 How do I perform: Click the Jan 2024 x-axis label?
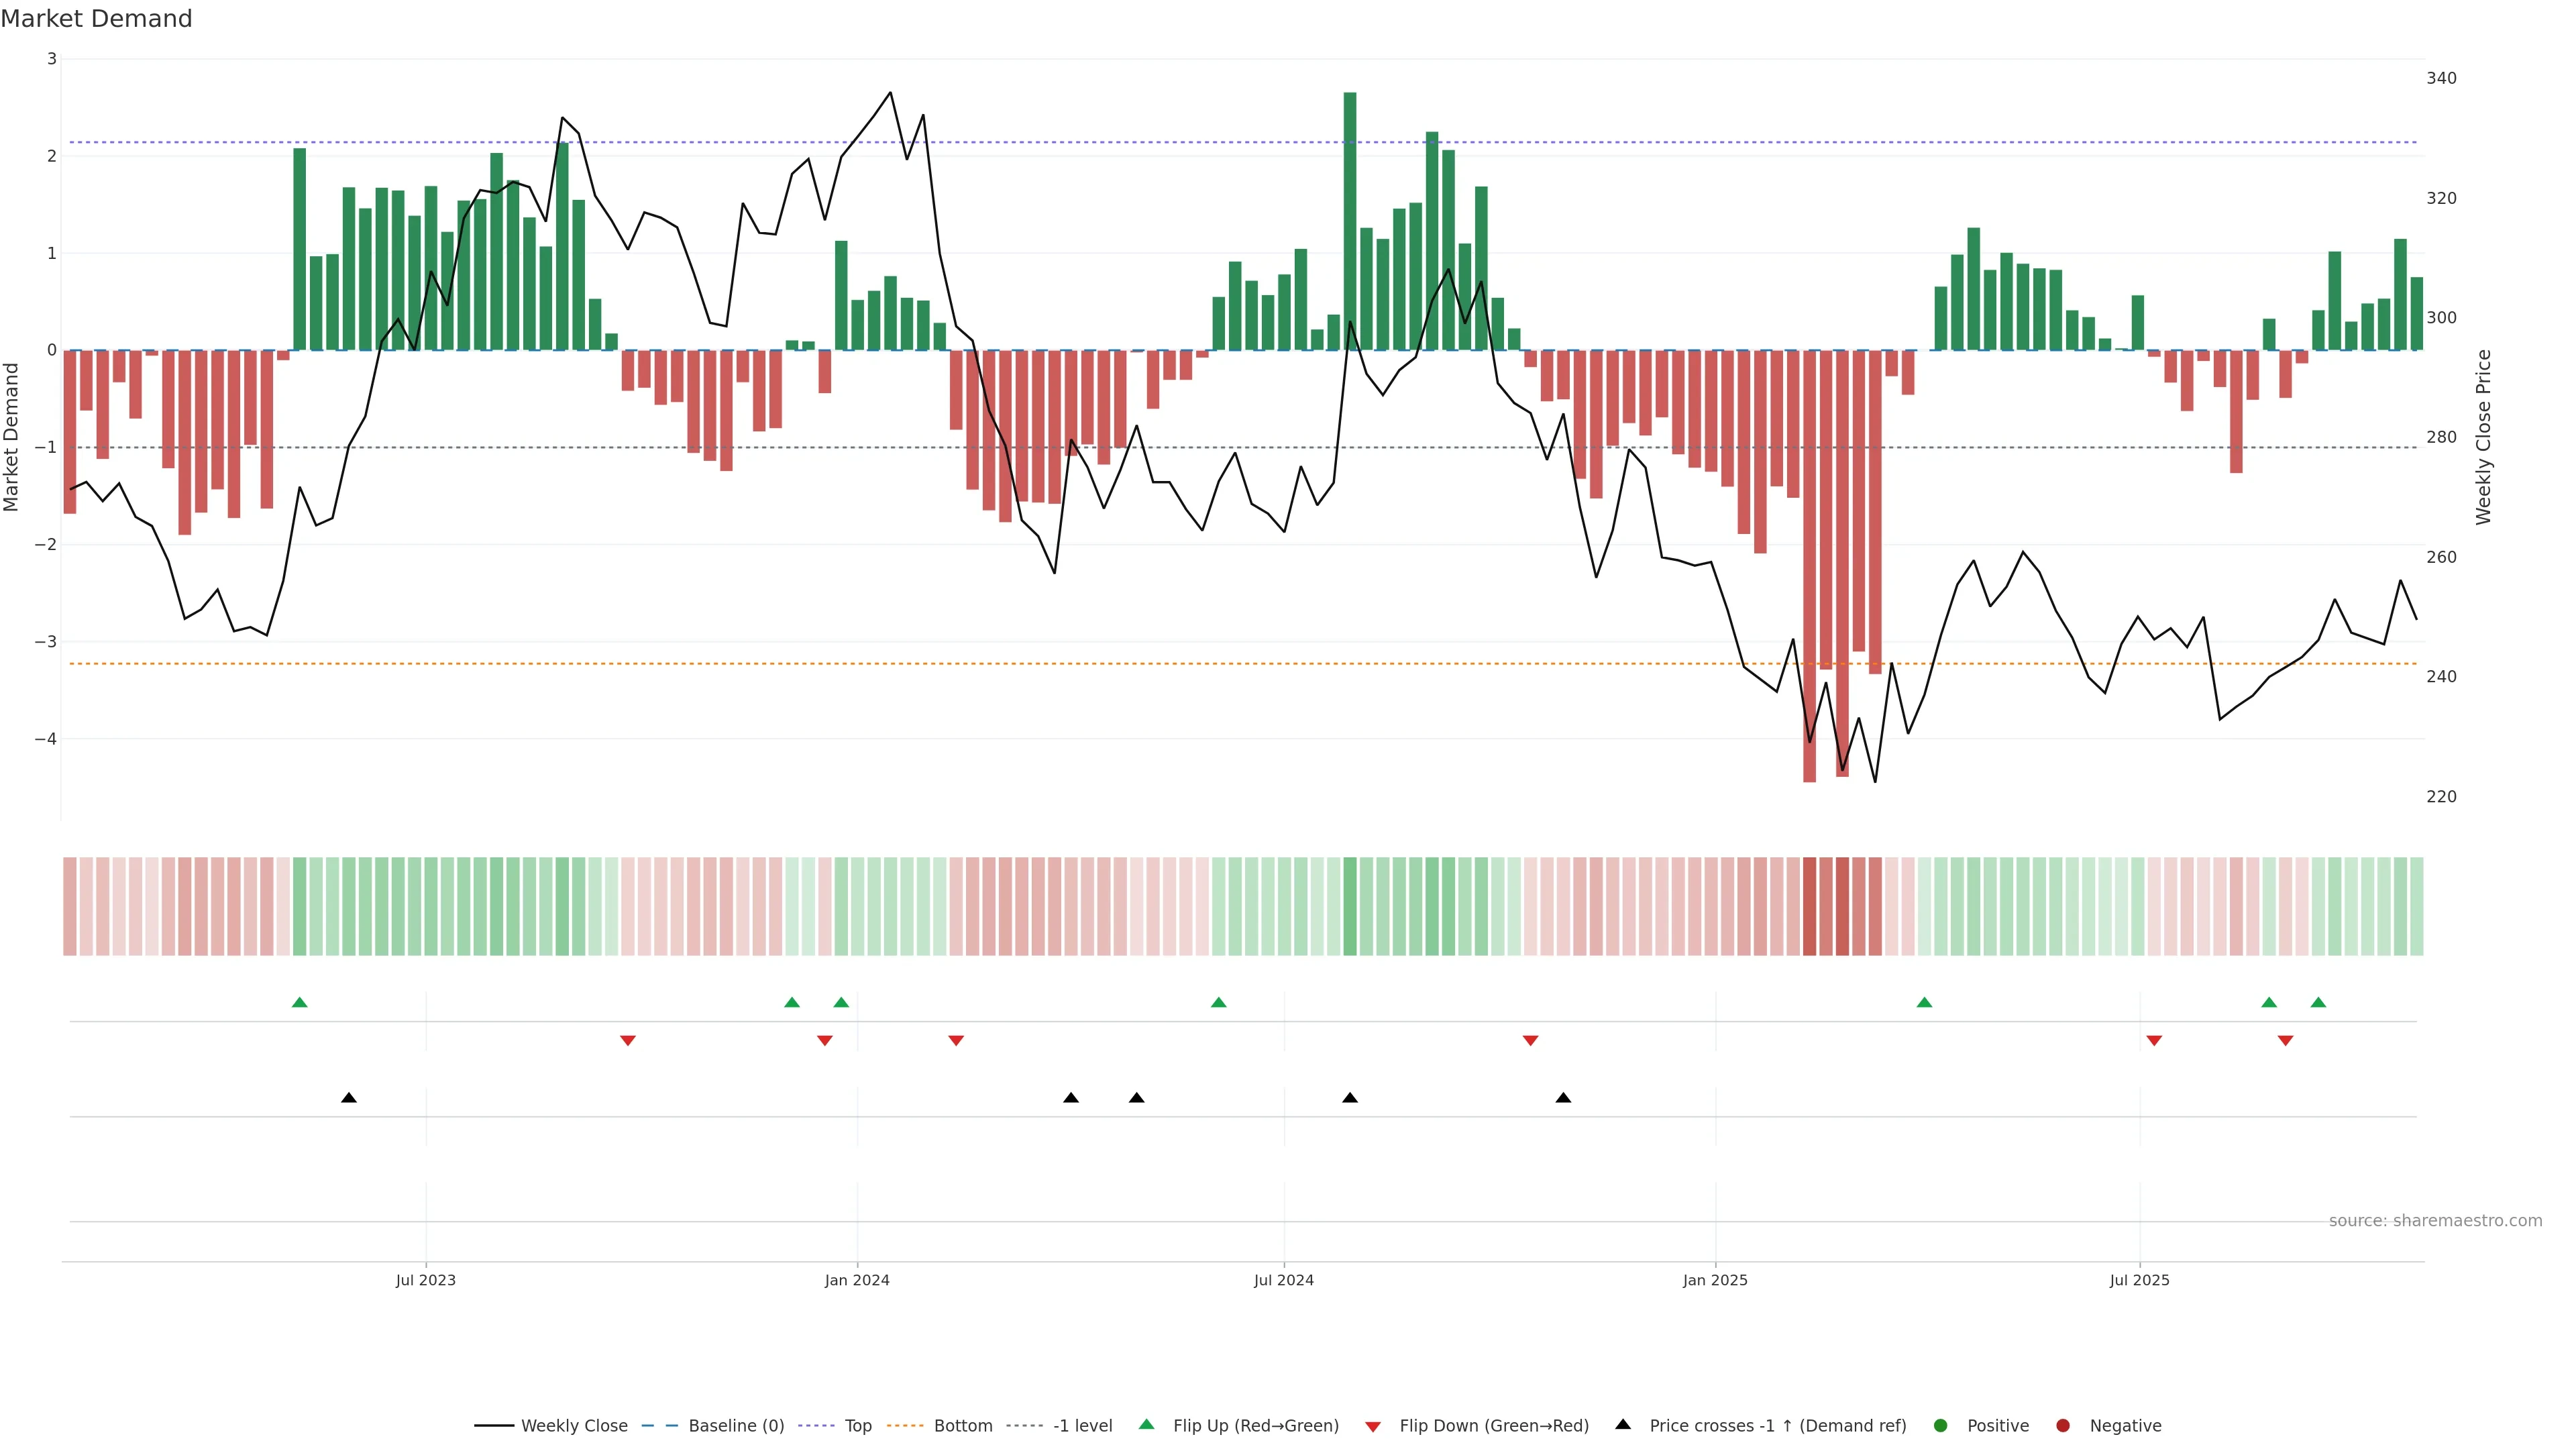point(857,1280)
